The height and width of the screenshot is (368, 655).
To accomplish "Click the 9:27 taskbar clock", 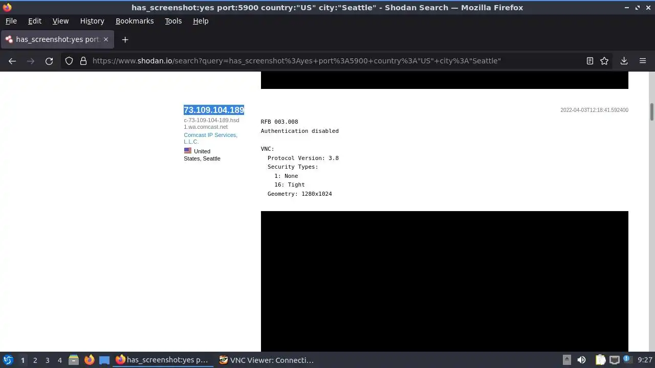I will (645, 360).
